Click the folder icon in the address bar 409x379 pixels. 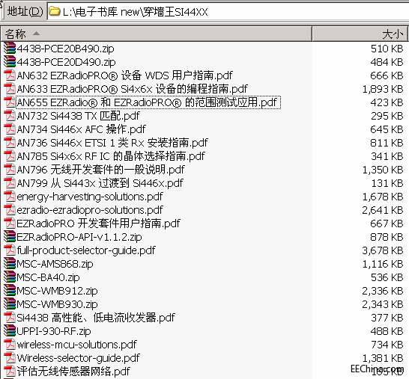55,11
